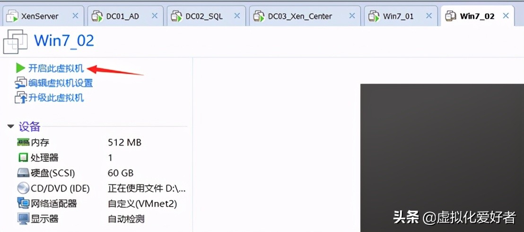
Task: Go to the Win7_01 tab
Action: click(401, 16)
